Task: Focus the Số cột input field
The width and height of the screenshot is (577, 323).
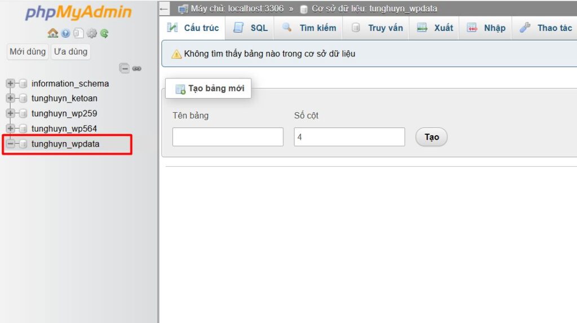Action: (349, 137)
